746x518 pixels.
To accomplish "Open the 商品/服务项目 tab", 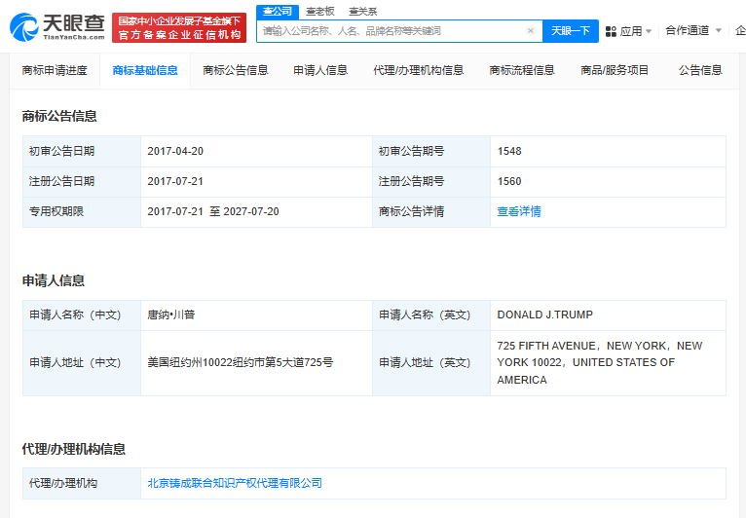I will (x=615, y=70).
